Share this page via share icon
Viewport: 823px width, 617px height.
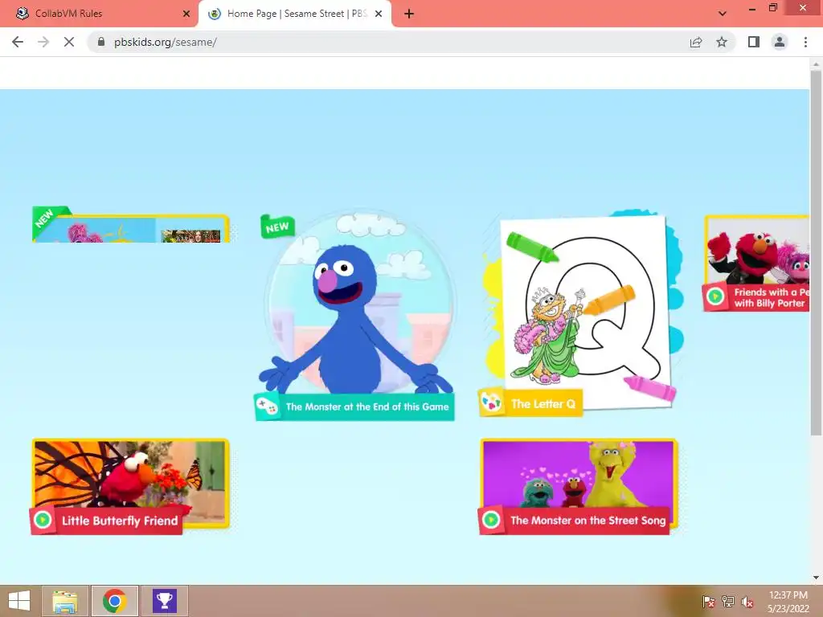(696, 42)
